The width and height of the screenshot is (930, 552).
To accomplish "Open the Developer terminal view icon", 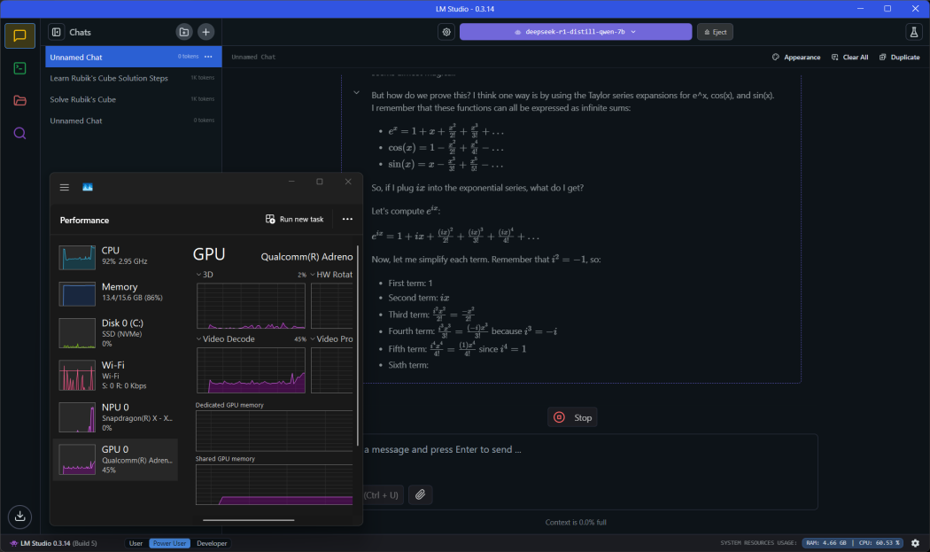I will click(x=19, y=68).
